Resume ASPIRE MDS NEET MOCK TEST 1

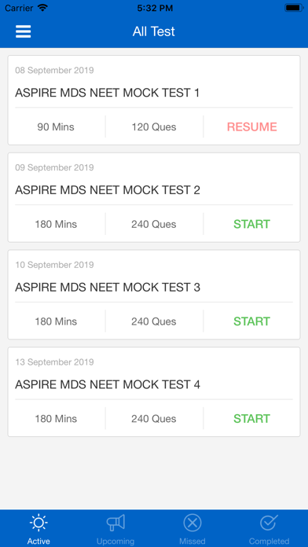(252, 127)
